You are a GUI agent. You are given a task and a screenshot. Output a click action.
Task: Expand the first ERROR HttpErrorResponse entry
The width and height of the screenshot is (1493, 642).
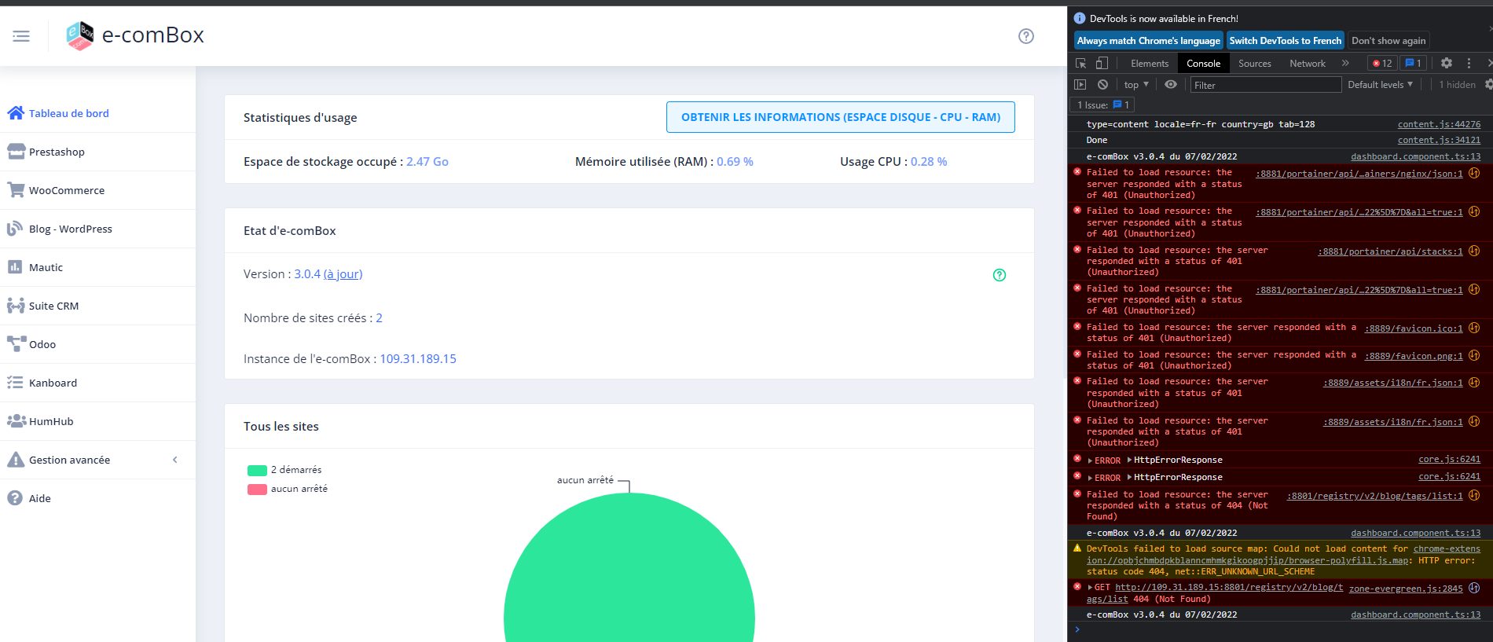tap(1090, 461)
